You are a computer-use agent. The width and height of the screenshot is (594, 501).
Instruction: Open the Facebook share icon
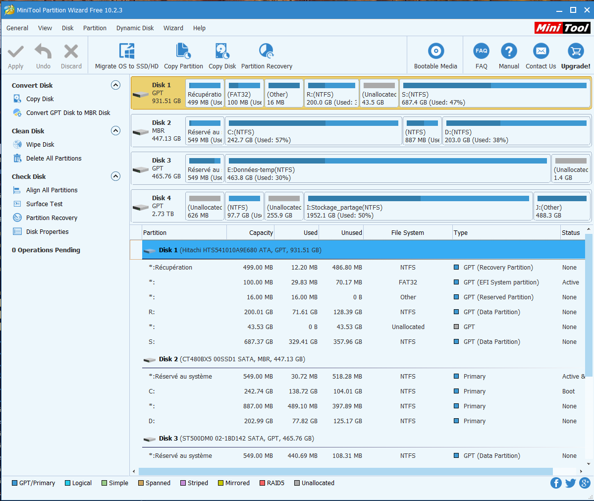click(556, 483)
